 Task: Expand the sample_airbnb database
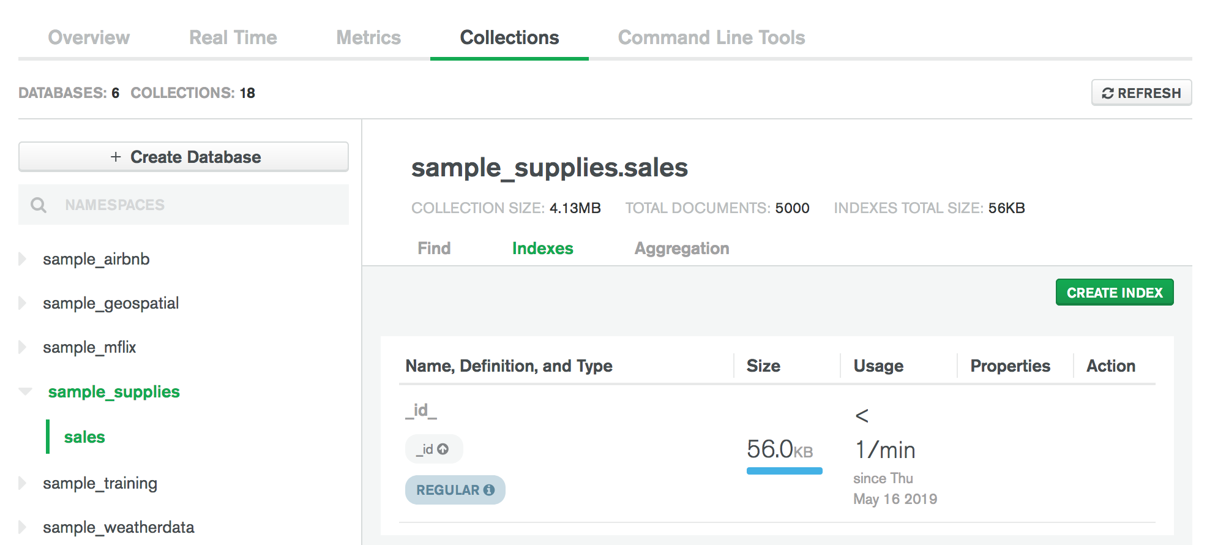(23, 259)
